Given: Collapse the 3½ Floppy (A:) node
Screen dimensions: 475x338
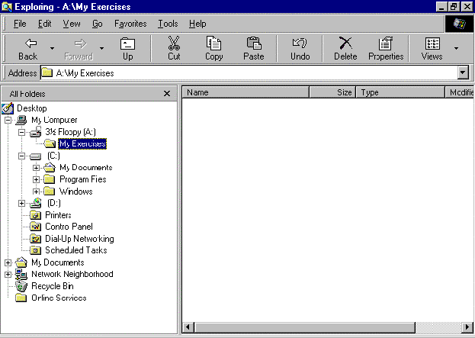Looking at the screenshot, I should click(x=23, y=131).
